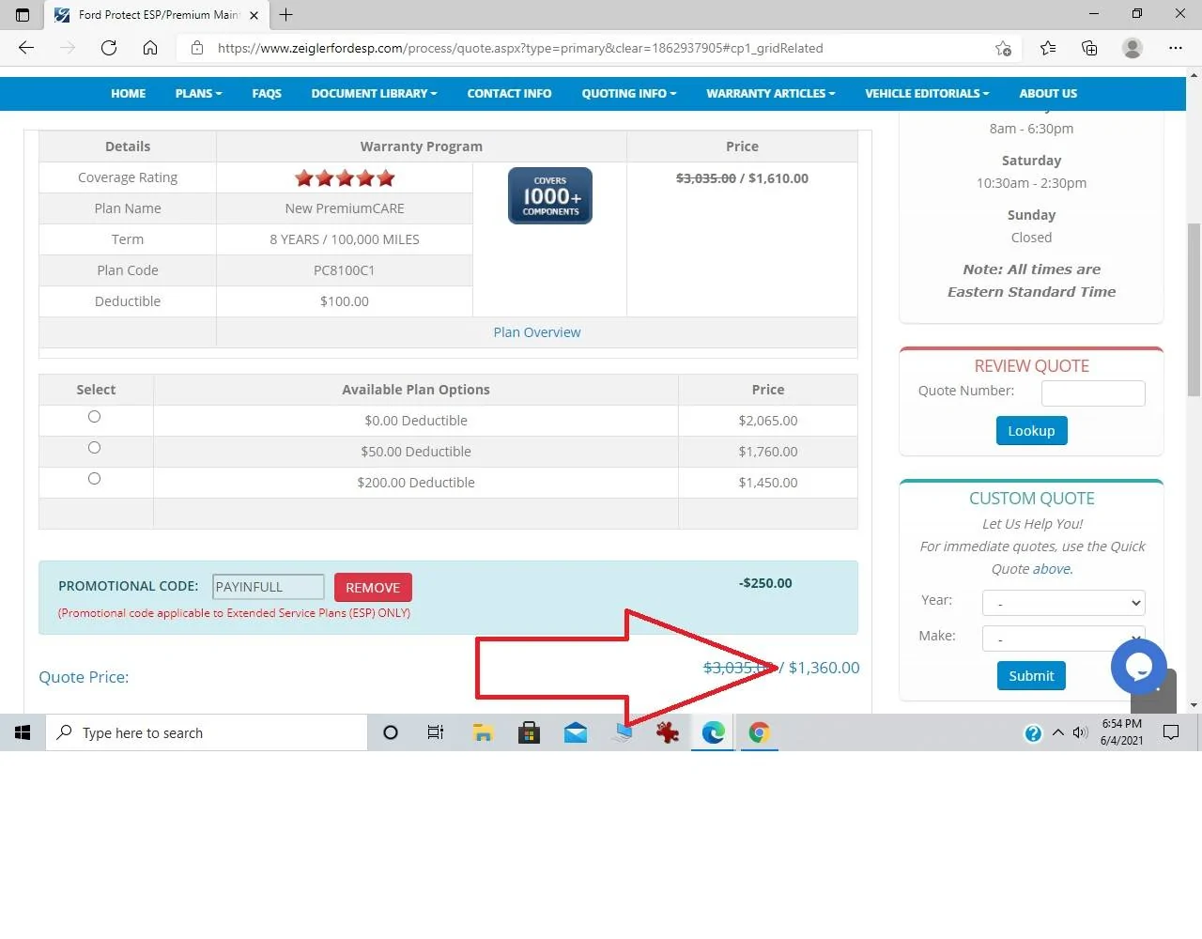Viewport: 1202px width, 939px height.
Task: Submit the Custom Quote form
Action: coord(1031,676)
